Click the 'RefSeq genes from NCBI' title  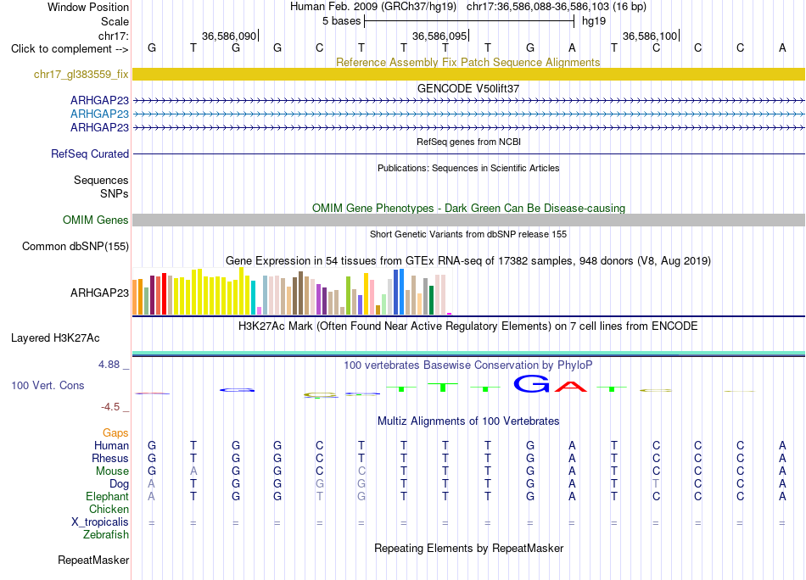point(468,142)
